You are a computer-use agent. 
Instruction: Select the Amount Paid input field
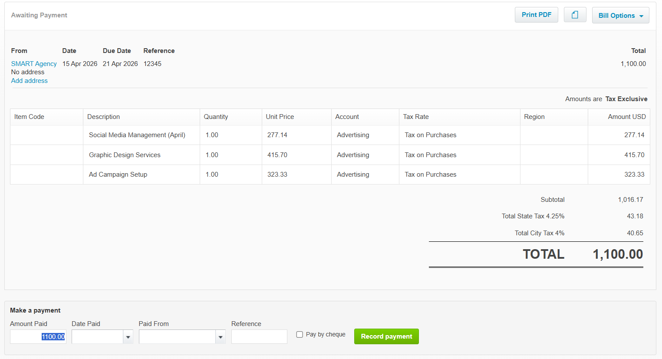click(38, 337)
